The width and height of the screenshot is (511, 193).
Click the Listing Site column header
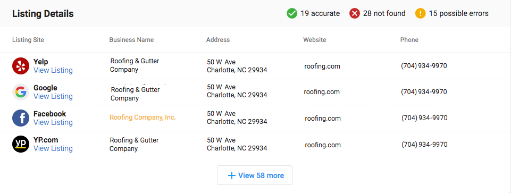click(x=28, y=40)
